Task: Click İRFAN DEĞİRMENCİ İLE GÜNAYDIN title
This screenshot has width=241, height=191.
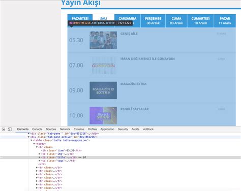Action: pyautogui.click(x=147, y=59)
